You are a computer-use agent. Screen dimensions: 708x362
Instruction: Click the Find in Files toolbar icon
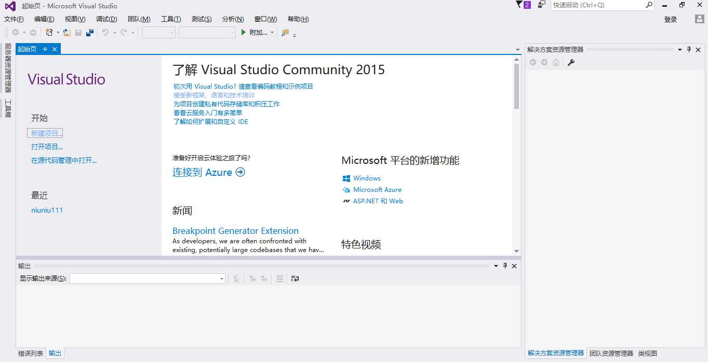pos(285,33)
